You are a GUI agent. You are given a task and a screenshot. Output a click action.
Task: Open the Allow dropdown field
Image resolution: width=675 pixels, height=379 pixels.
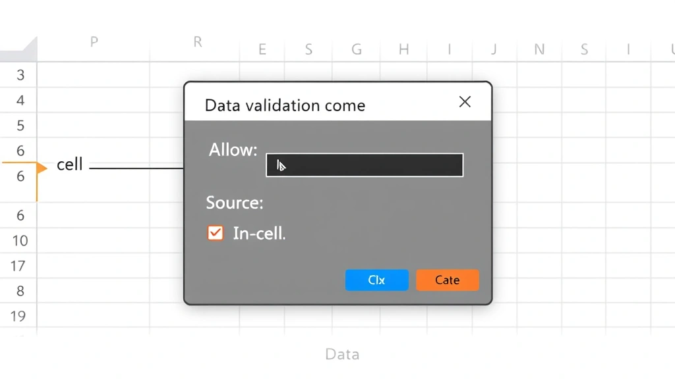[x=365, y=165]
